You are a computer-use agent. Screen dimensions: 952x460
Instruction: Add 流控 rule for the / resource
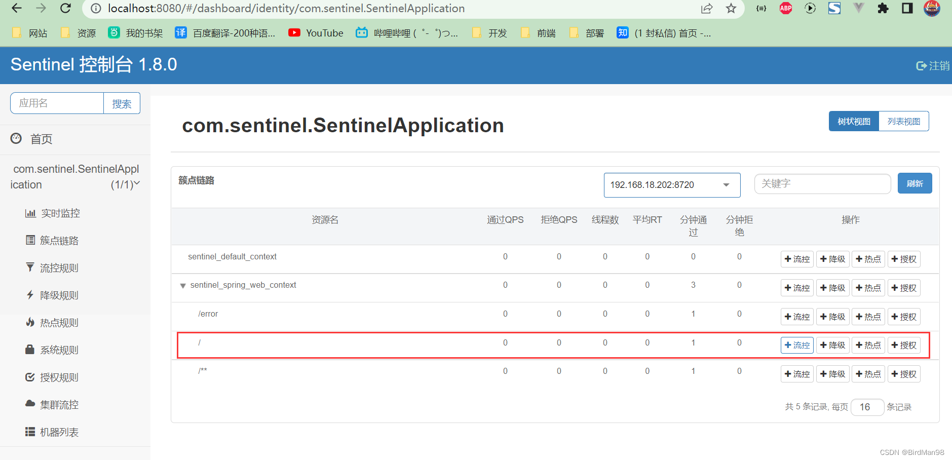(x=797, y=345)
